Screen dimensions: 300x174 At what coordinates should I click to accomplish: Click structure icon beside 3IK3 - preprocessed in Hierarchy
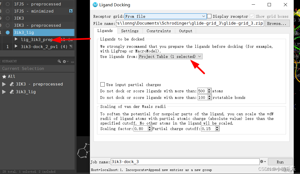click(x=12, y=84)
